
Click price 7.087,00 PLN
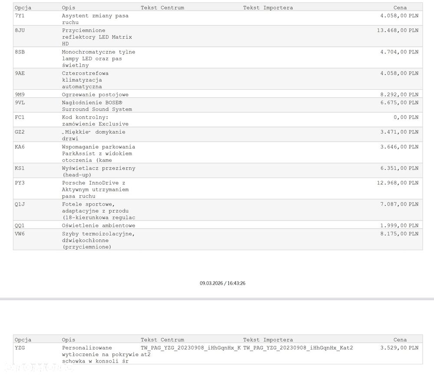[x=399, y=204]
